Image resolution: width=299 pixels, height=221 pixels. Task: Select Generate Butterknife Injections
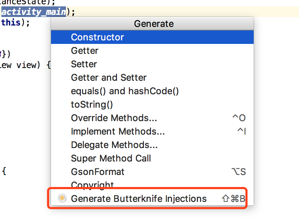point(139,199)
